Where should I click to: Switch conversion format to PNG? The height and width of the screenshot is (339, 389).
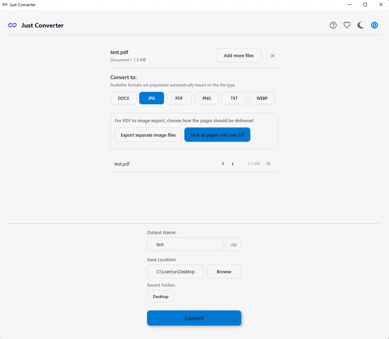(x=206, y=98)
